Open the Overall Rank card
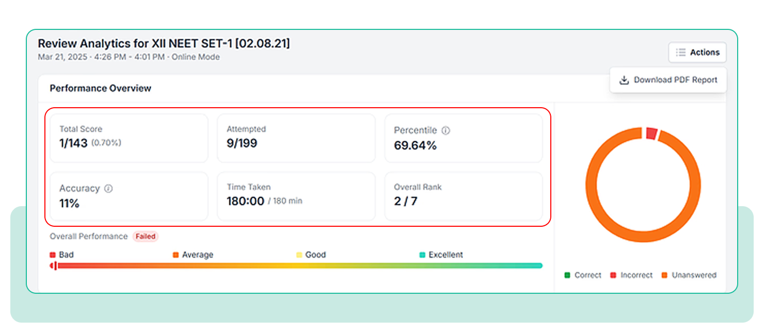Viewport: 764px width, 335px height. (x=464, y=196)
